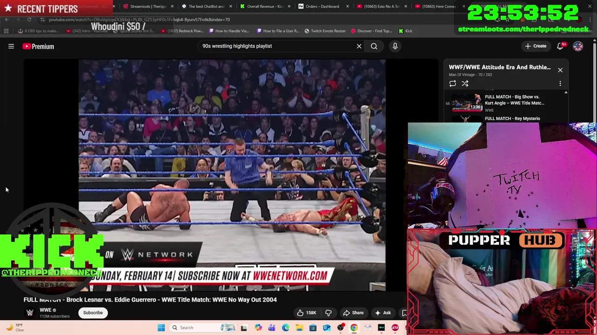Open the Windows Start button

pos(161,328)
